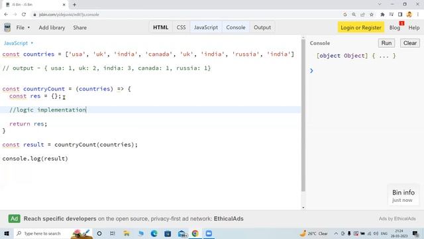Viewport: 424px width, 239px height.
Task: Click the Ads by EthicalAds text
Action: point(397,218)
